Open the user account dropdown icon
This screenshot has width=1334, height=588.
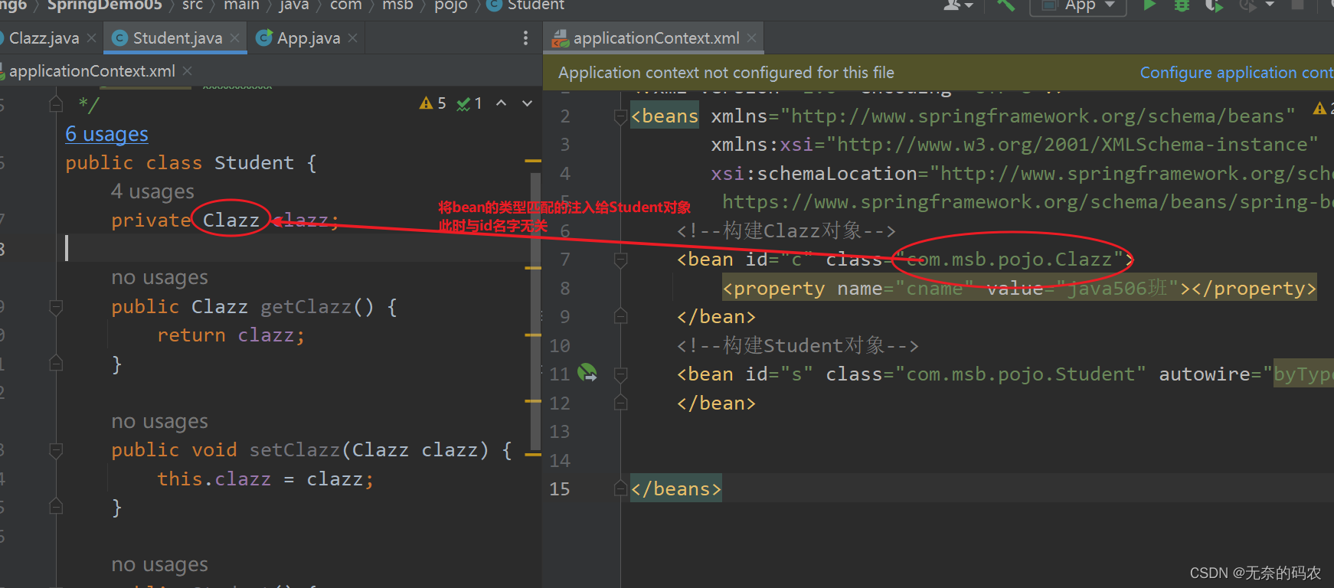958,5
